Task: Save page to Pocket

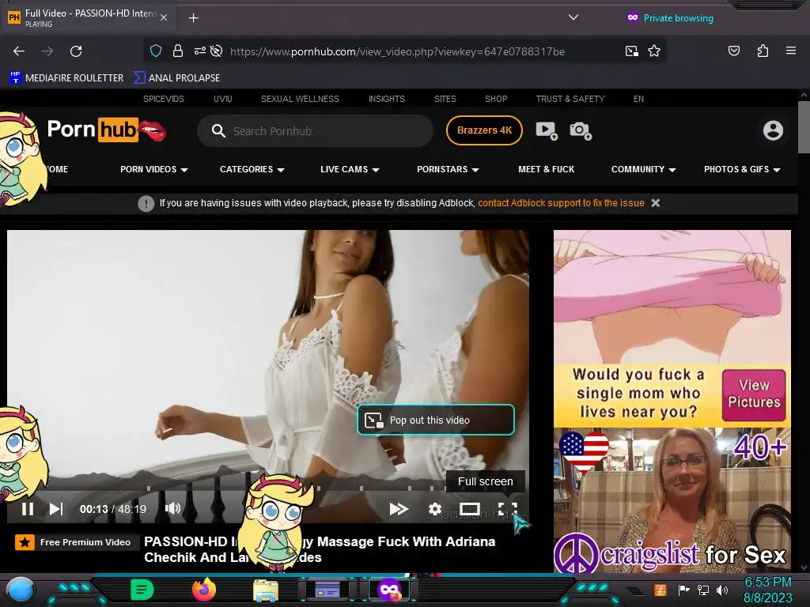Action: click(733, 51)
